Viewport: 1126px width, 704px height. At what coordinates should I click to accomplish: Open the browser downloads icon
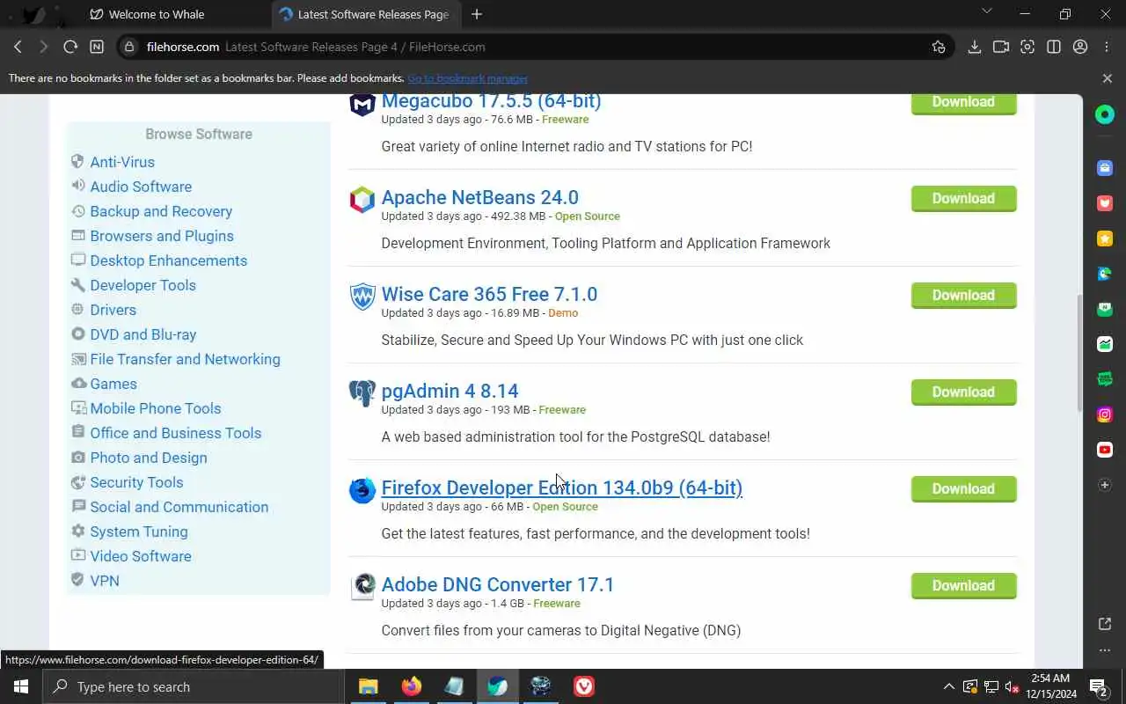coord(974,47)
